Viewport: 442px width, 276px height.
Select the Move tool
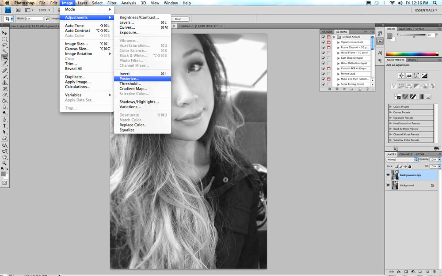(x=4, y=33)
